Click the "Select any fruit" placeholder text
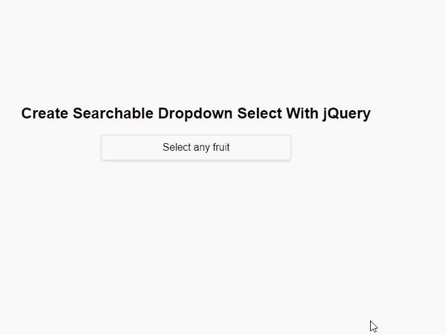Screen dimensions: 446x335 [x=196, y=148]
